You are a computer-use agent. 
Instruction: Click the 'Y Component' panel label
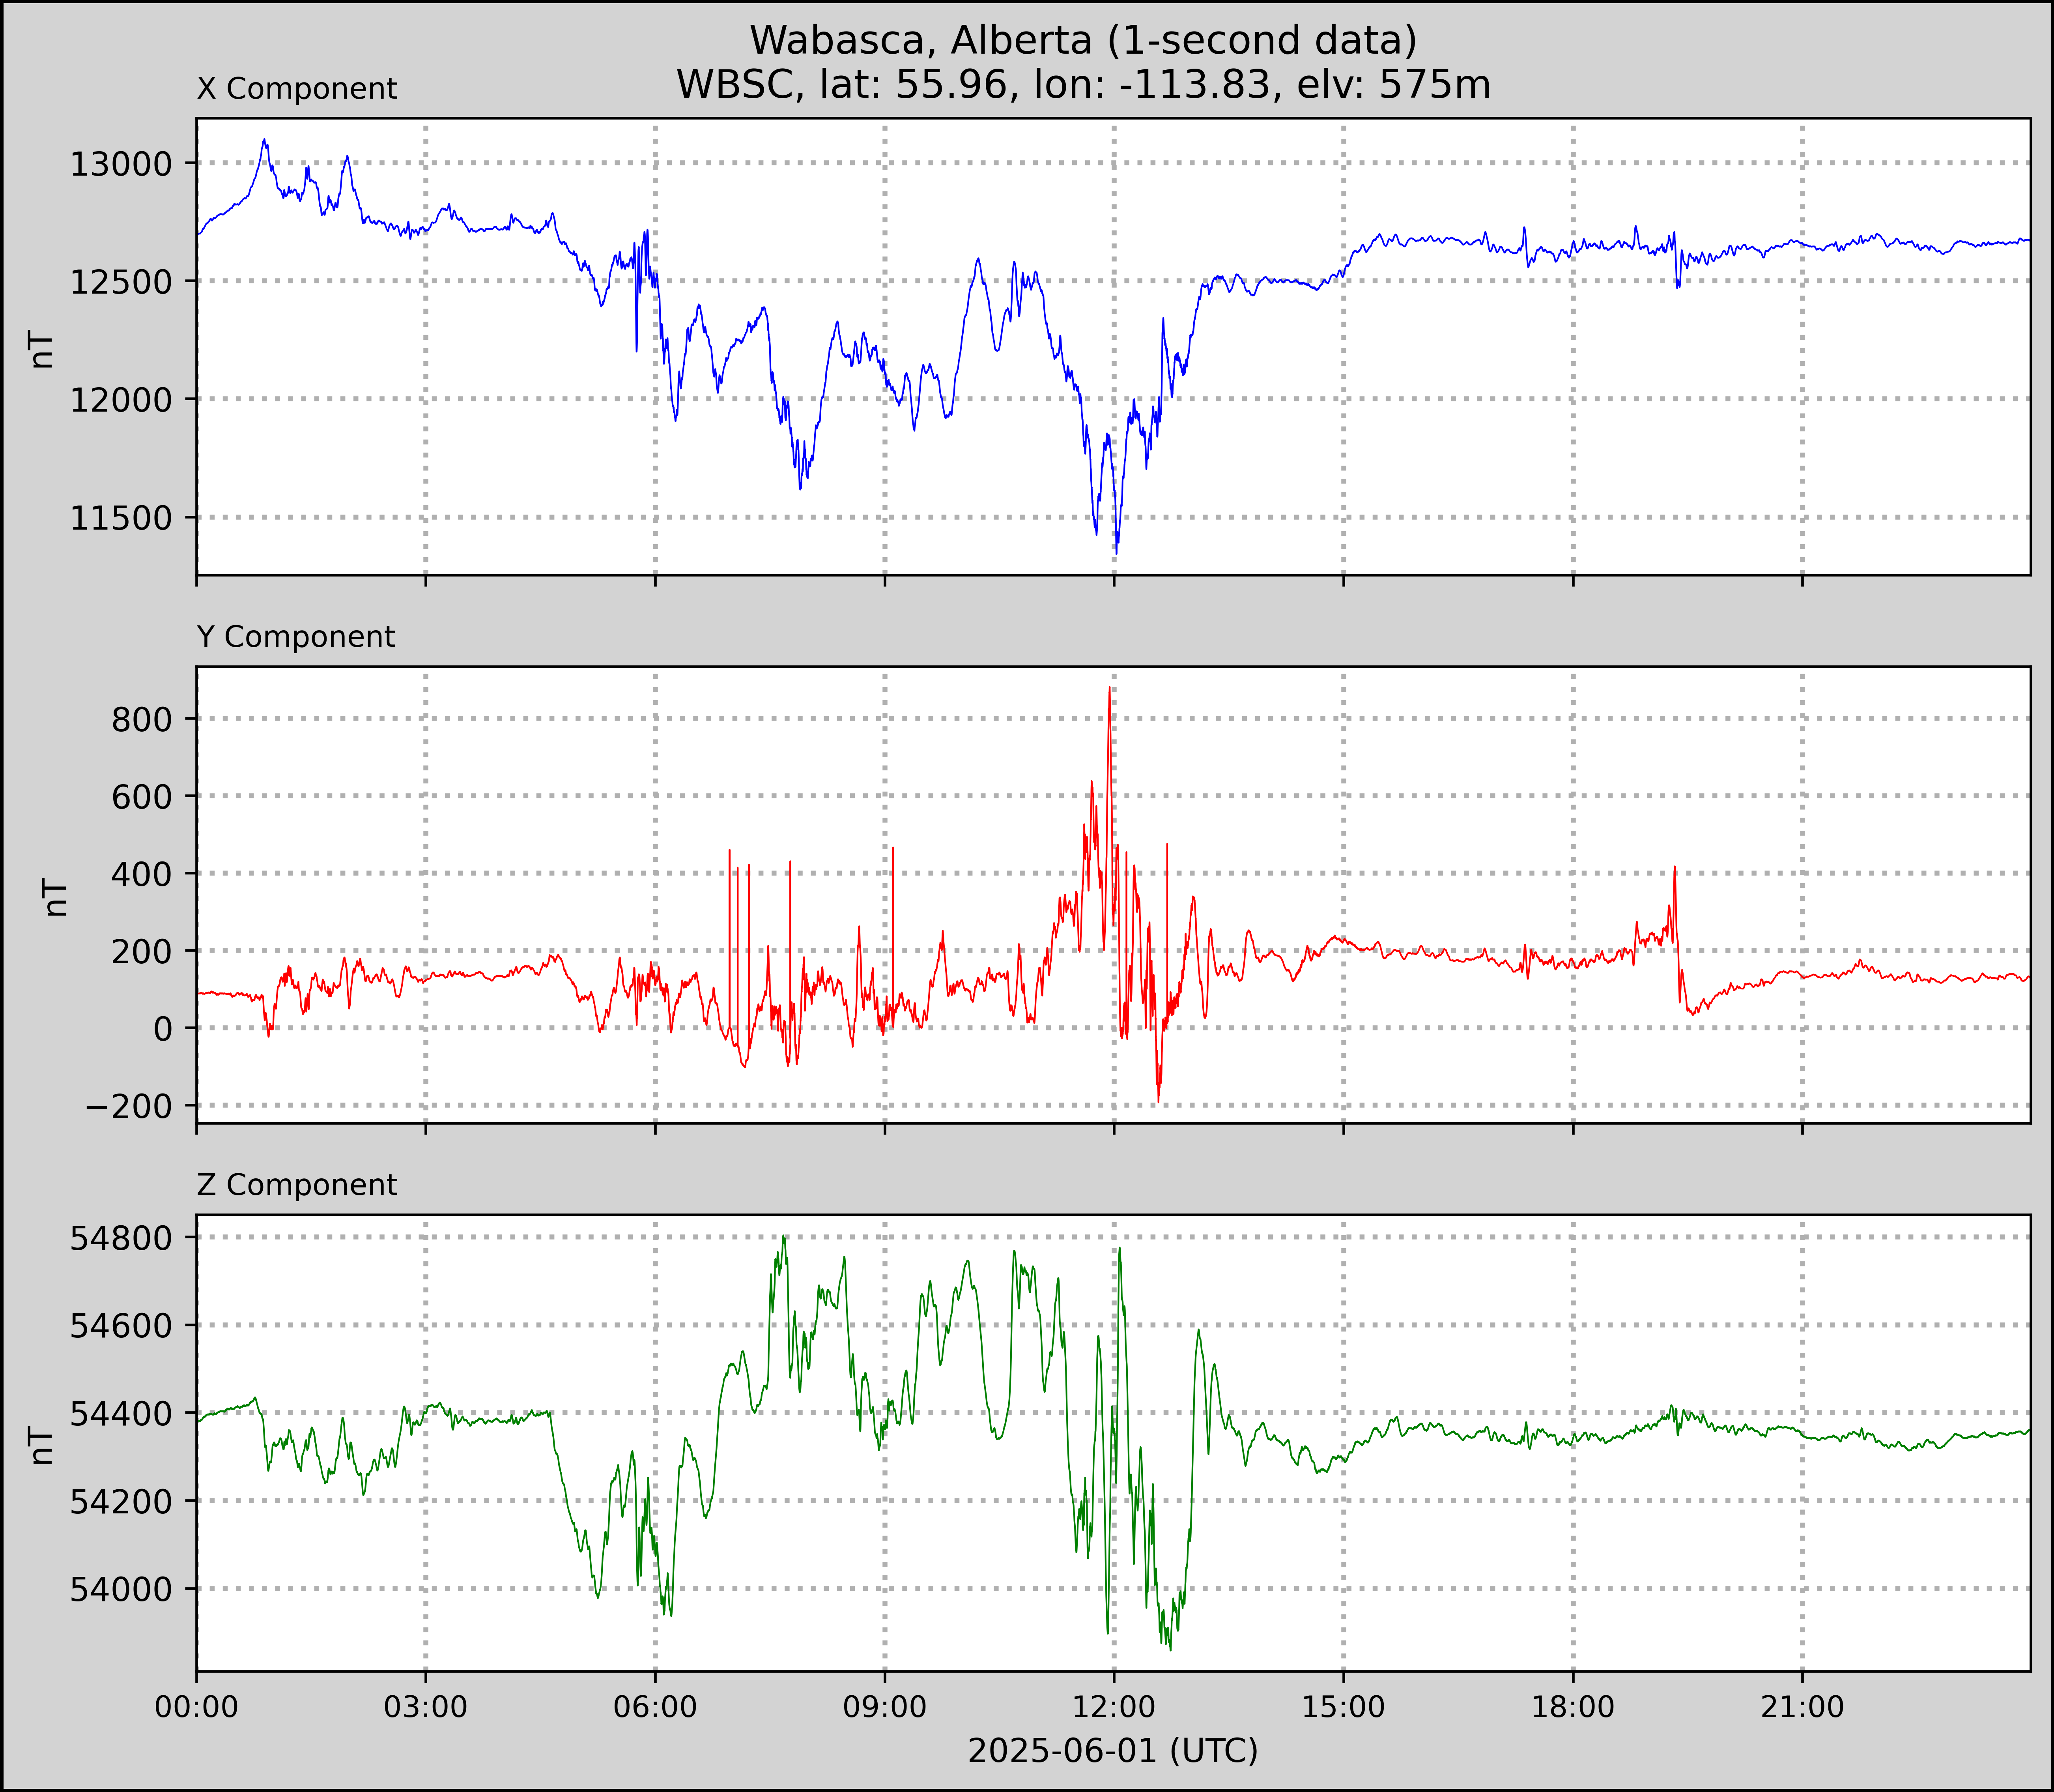296,637
